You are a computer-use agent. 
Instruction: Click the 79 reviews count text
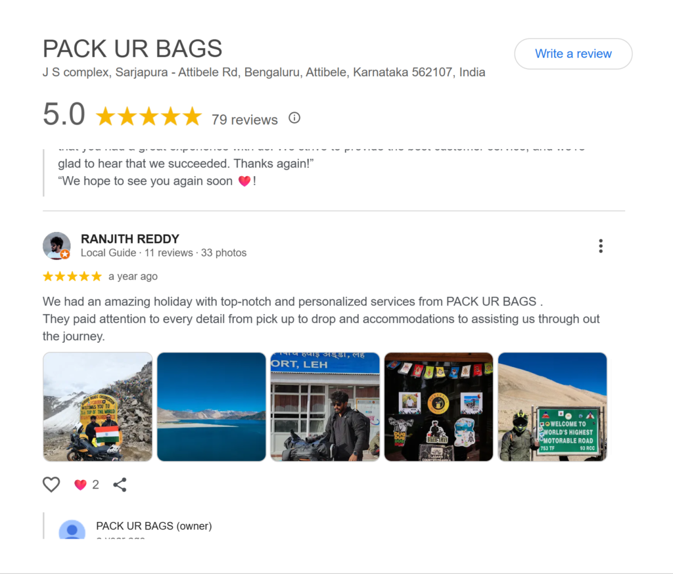(244, 120)
